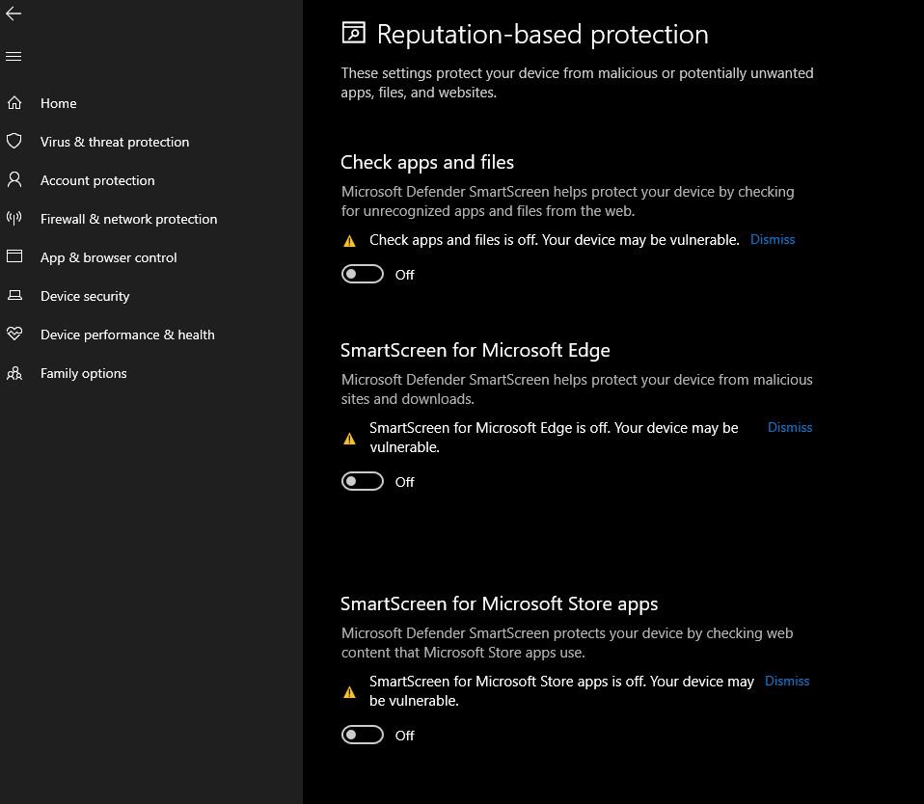Open Virus & threat protection menu item
The height and width of the screenshot is (804, 924).
pos(115,142)
